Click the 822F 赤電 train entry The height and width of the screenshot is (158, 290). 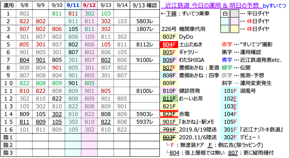175,114
